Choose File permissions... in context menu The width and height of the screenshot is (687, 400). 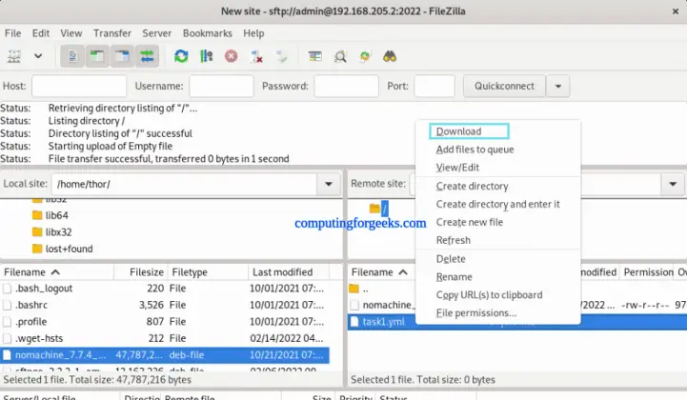tap(475, 312)
